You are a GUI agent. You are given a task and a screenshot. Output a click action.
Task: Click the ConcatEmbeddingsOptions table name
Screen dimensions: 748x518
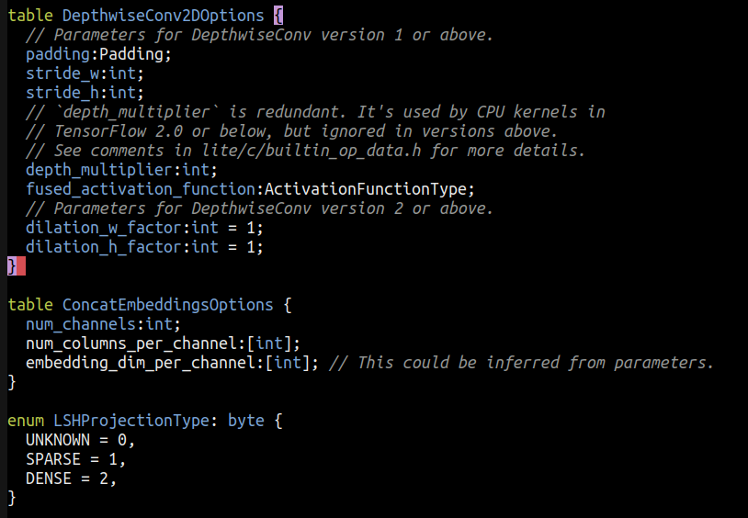[168, 305]
